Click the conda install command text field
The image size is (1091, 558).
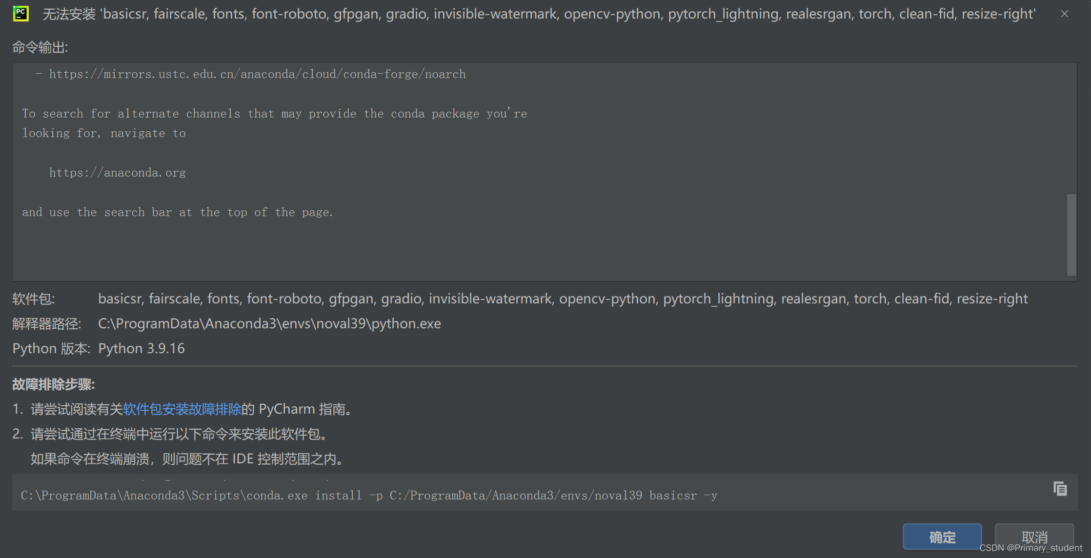tap(545, 493)
